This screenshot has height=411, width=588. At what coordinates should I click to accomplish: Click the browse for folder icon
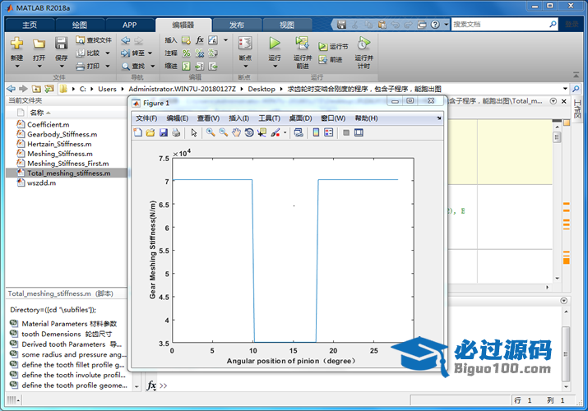coord(49,89)
